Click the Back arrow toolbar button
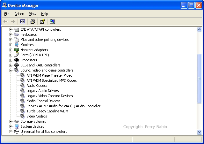This screenshot has height=144, width=204. (6, 21)
